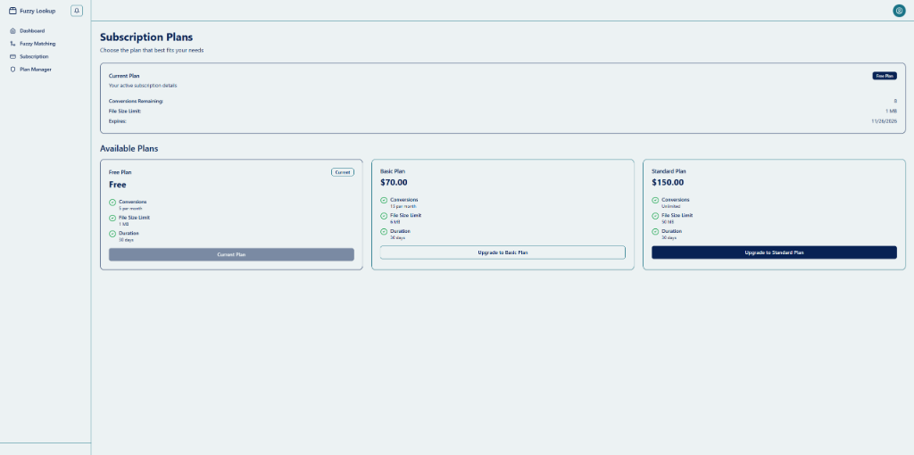Screen dimensions: 914x455
Task: Click Standard Plan File Size Limit check icon
Action: 655,216
